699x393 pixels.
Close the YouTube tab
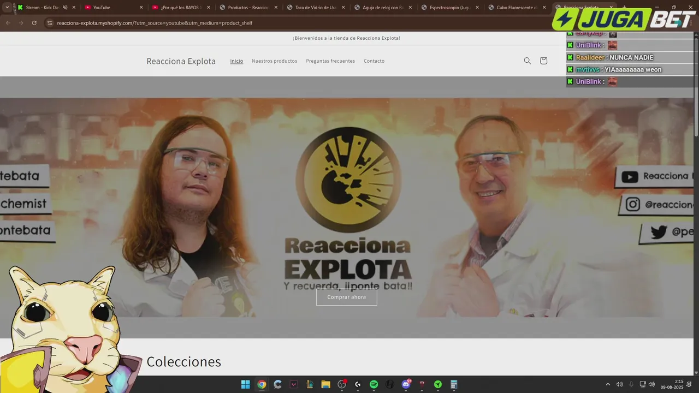tap(141, 8)
